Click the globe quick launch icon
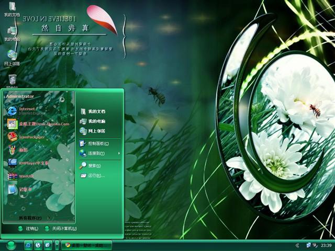This screenshot has width=335, height=251. [38, 245]
